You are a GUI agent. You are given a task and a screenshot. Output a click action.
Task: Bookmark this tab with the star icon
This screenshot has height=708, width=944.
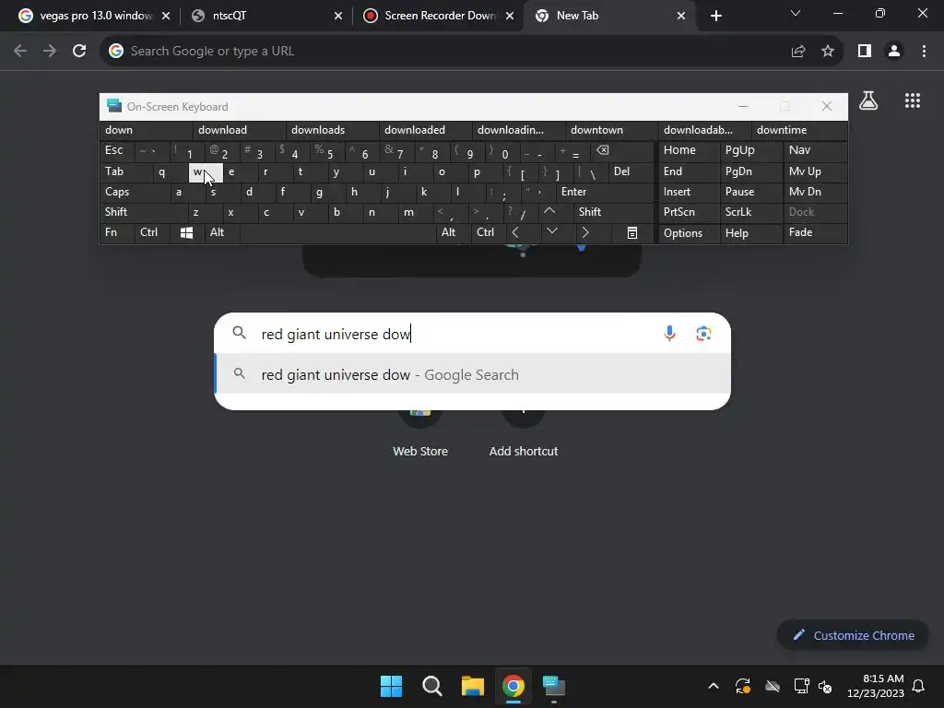point(828,52)
